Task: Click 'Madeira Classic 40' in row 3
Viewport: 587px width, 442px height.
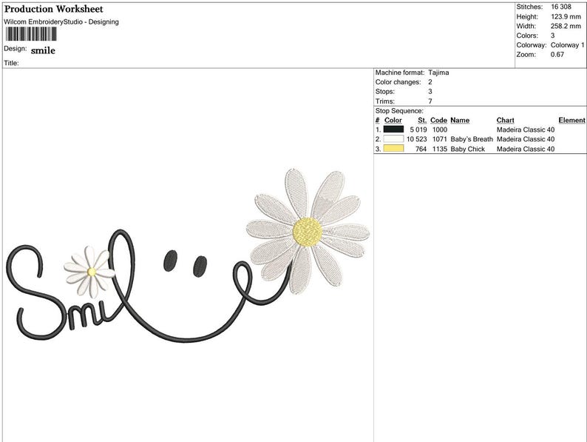Action: pos(526,149)
